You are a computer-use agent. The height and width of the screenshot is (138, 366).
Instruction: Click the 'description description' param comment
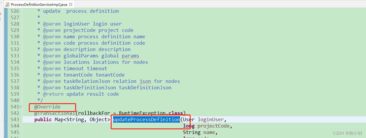tap(97, 49)
